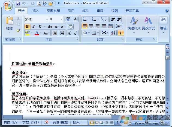
Task: Click the horizontal scrollbar thumb
Action: coord(67,117)
